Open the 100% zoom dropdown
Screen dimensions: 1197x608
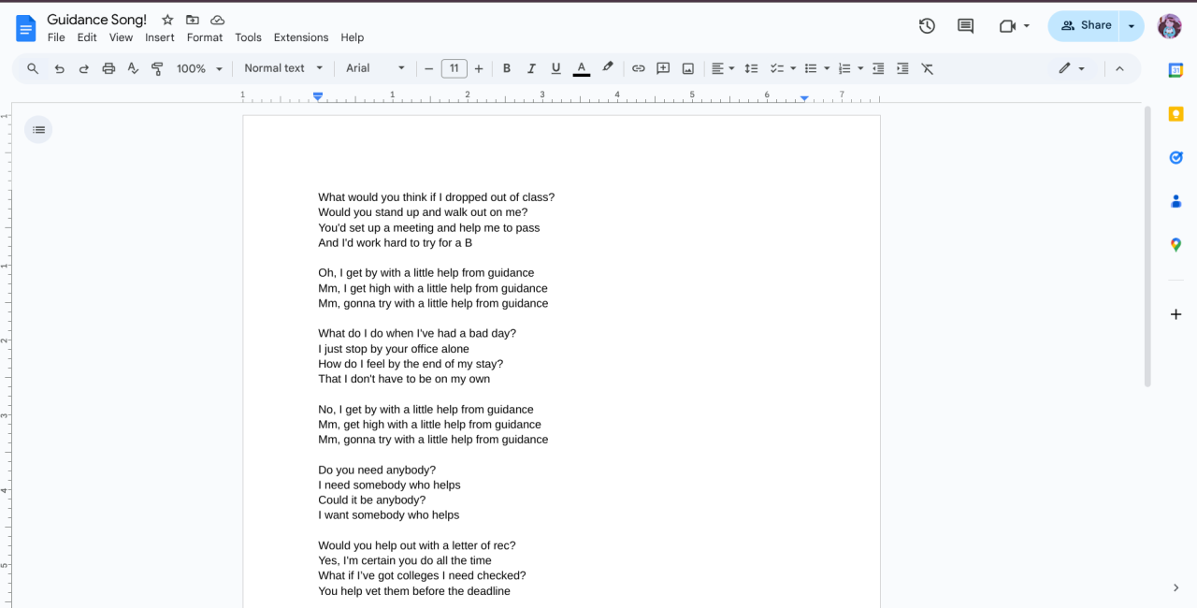200,68
